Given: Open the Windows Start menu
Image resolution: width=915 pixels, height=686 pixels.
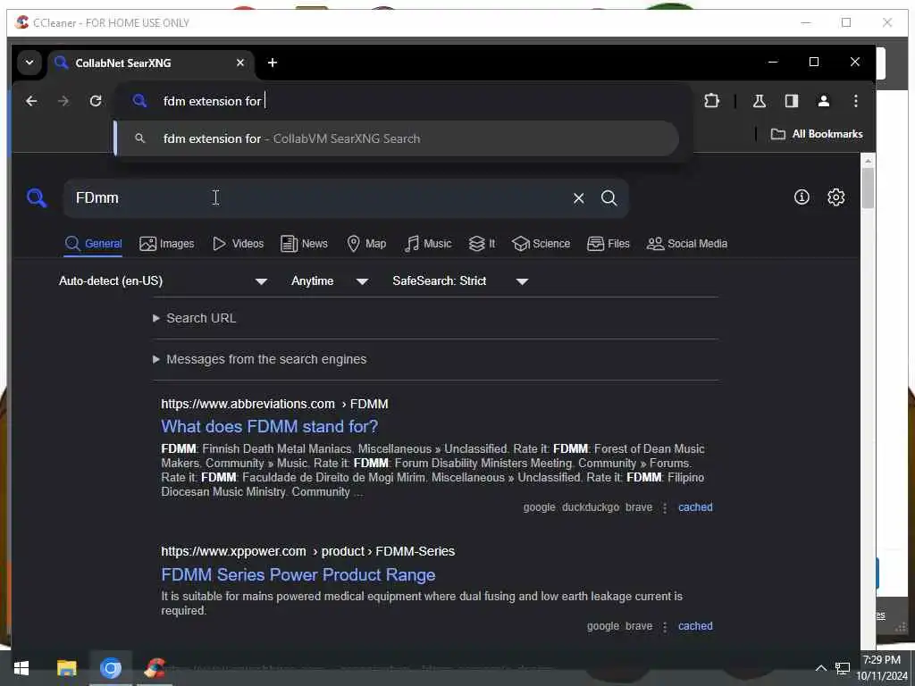Looking at the screenshot, I should (x=21, y=668).
